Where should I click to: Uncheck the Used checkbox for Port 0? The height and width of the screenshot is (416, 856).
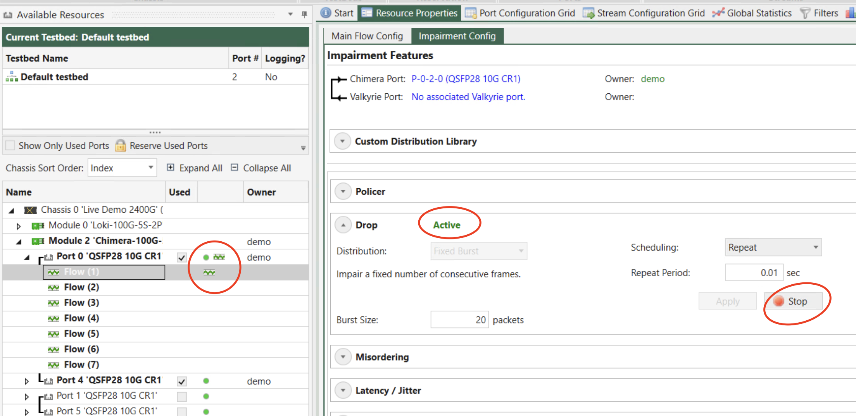(181, 258)
